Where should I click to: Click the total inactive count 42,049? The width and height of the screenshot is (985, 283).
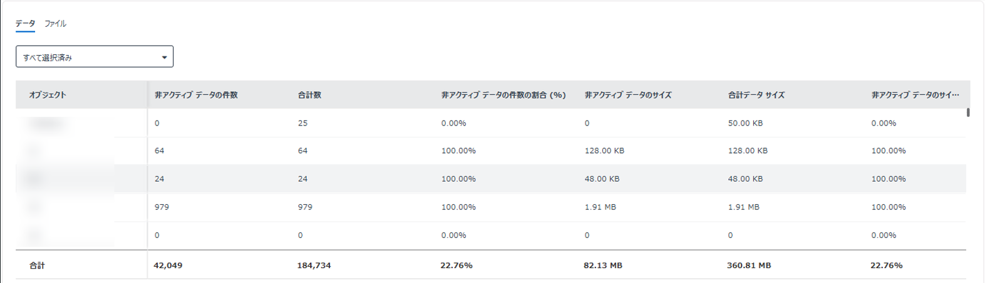(168, 266)
